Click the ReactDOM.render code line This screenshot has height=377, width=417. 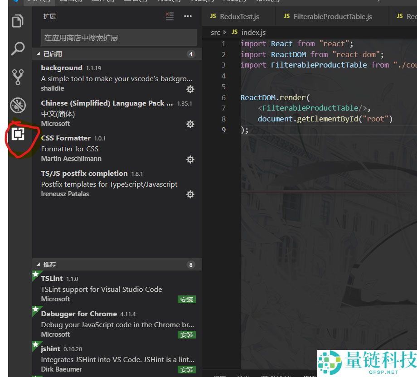(x=275, y=97)
